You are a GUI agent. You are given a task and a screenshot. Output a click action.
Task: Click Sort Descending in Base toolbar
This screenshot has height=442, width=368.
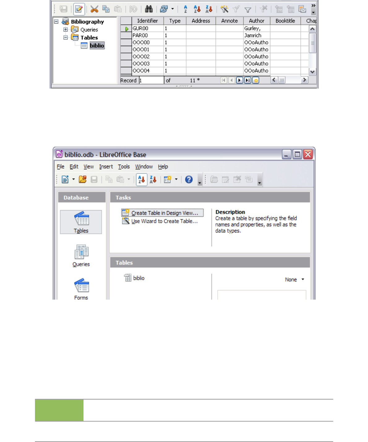tap(153, 179)
